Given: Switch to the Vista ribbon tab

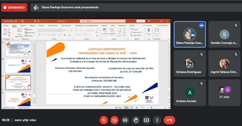Looking at the screenshot, I should pyautogui.click(x=113, y=26).
